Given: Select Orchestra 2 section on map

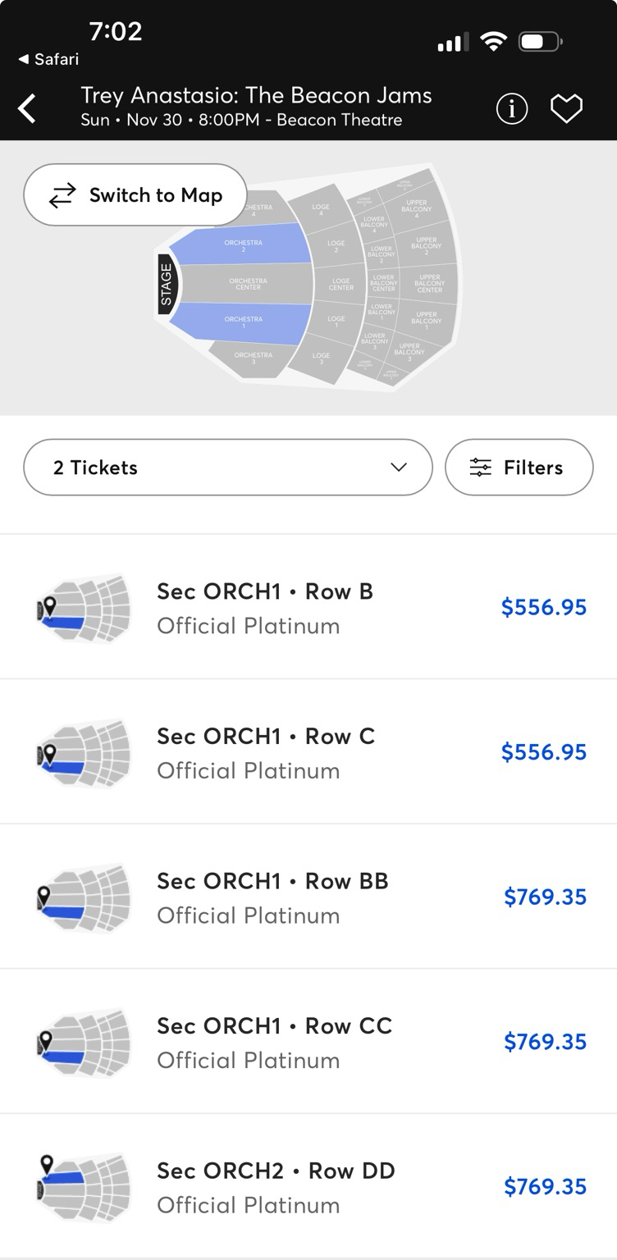Looking at the screenshot, I should tap(243, 246).
